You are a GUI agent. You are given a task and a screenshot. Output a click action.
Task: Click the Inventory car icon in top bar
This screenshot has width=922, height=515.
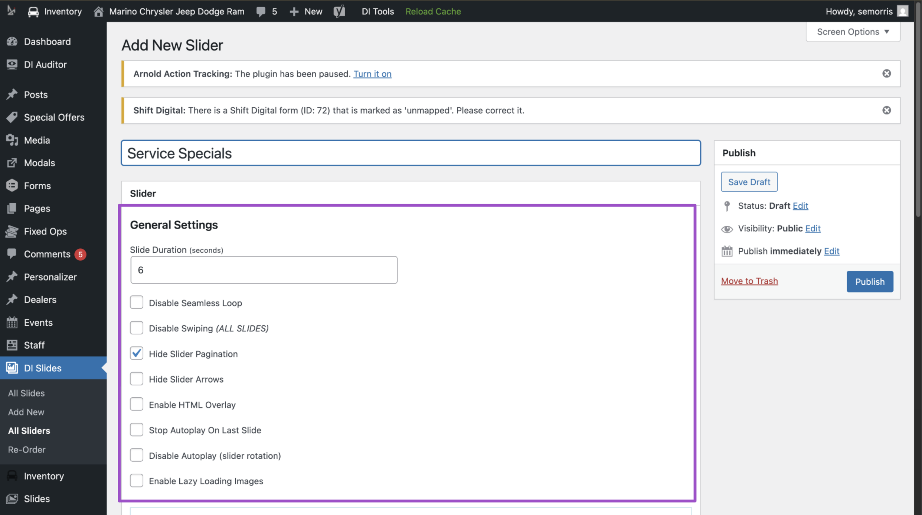[33, 12]
